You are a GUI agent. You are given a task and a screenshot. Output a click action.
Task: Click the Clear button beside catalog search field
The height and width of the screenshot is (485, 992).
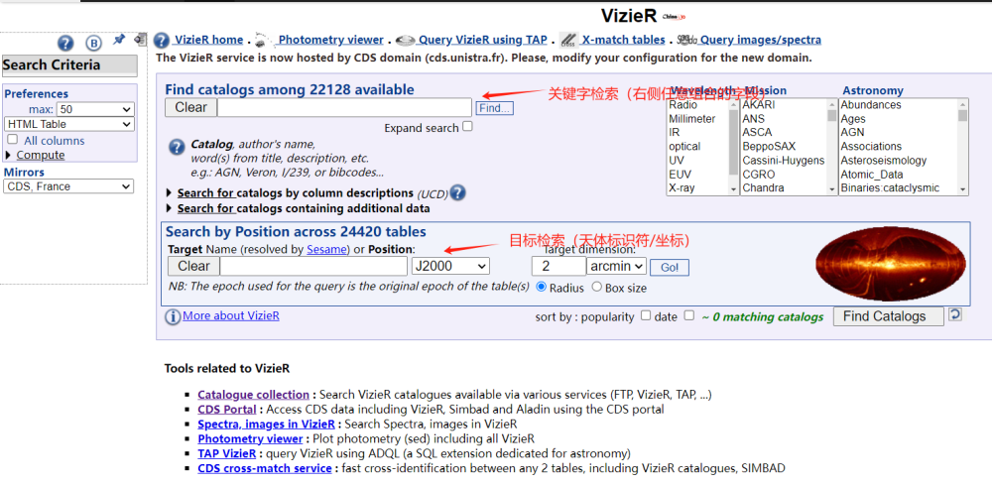pyautogui.click(x=191, y=107)
